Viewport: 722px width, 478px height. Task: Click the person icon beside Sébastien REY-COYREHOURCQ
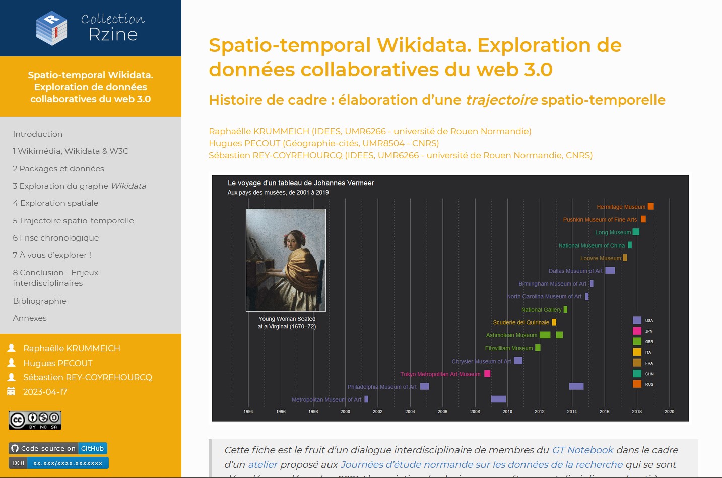pos(12,377)
